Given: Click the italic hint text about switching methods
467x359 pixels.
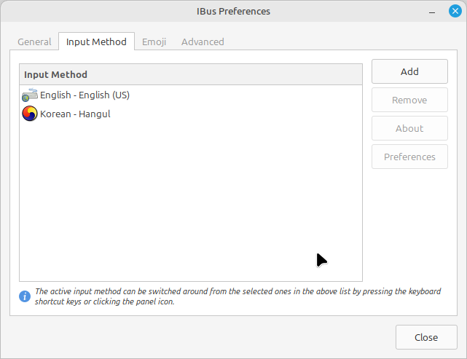Looking at the screenshot, I should pyautogui.click(x=238, y=296).
